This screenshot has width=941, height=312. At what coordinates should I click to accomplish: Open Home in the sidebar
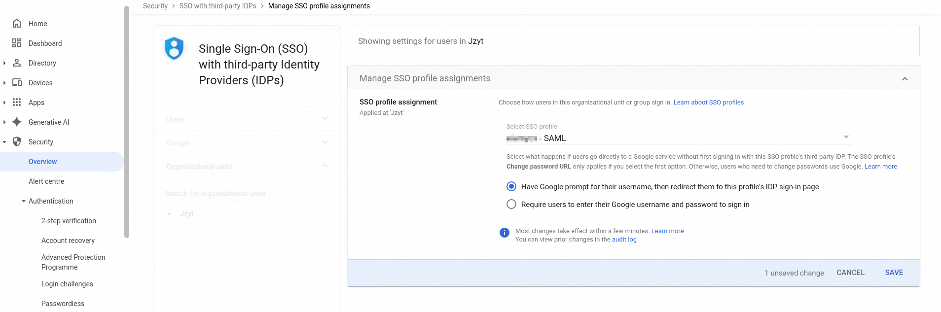tap(38, 24)
